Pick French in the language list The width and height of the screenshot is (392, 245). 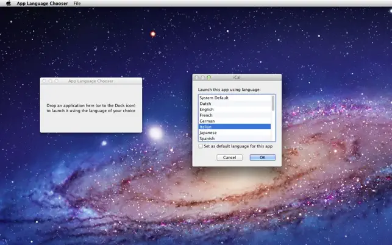click(x=235, y=115)
